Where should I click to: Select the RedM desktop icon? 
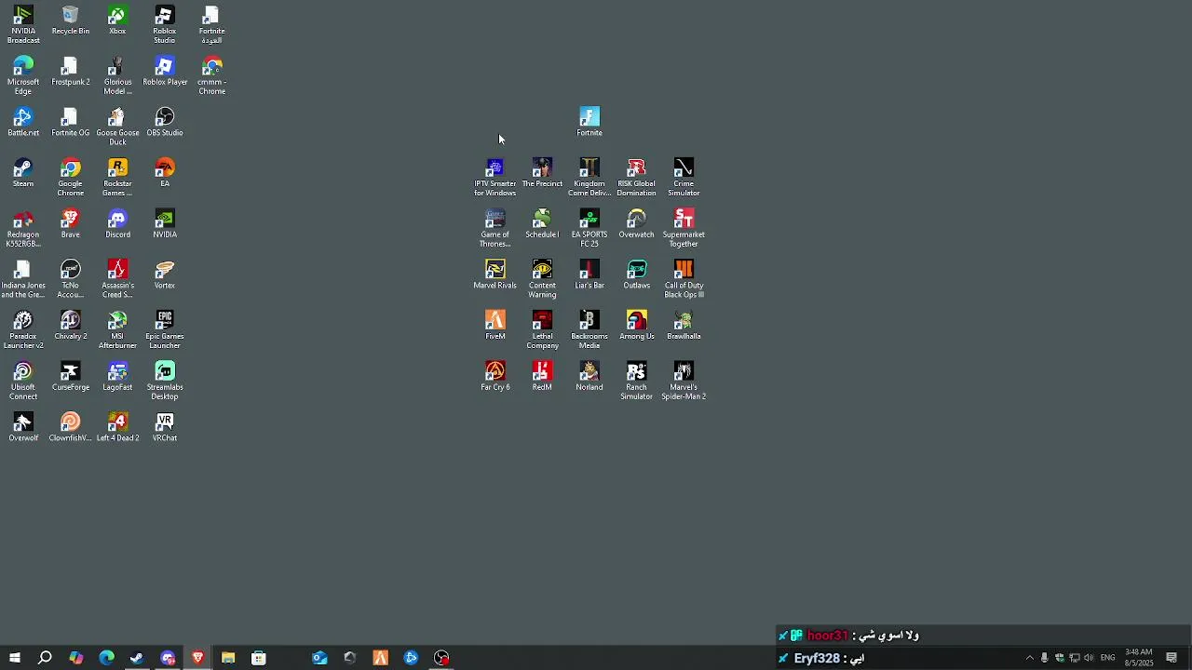click(x=542, y=377)
